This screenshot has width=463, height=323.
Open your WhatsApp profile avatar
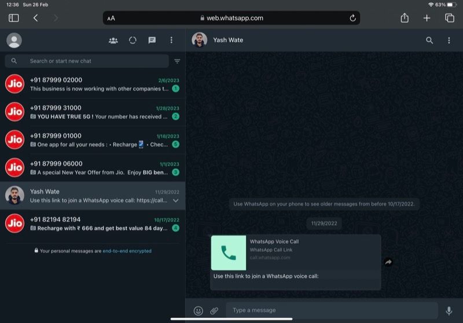click(14, 40)
